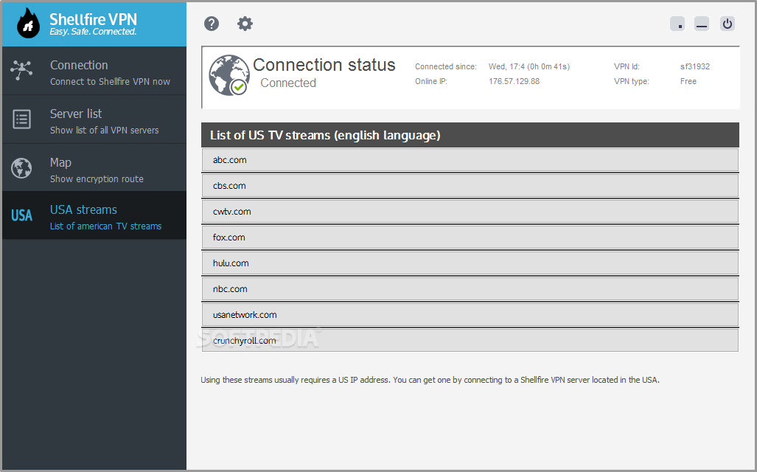Minimize the window with the dash button

pos(702,24)
